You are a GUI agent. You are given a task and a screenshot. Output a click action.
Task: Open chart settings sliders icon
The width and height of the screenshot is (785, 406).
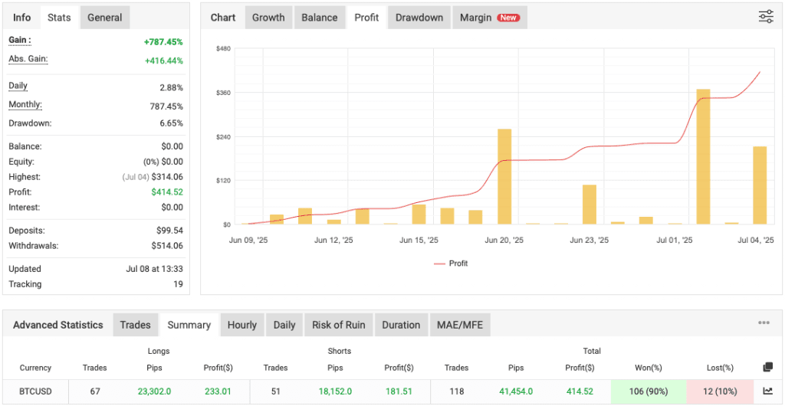pyautogui.click(x=765, y=17)
